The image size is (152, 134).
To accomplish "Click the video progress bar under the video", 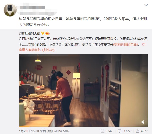I will 83,127.
